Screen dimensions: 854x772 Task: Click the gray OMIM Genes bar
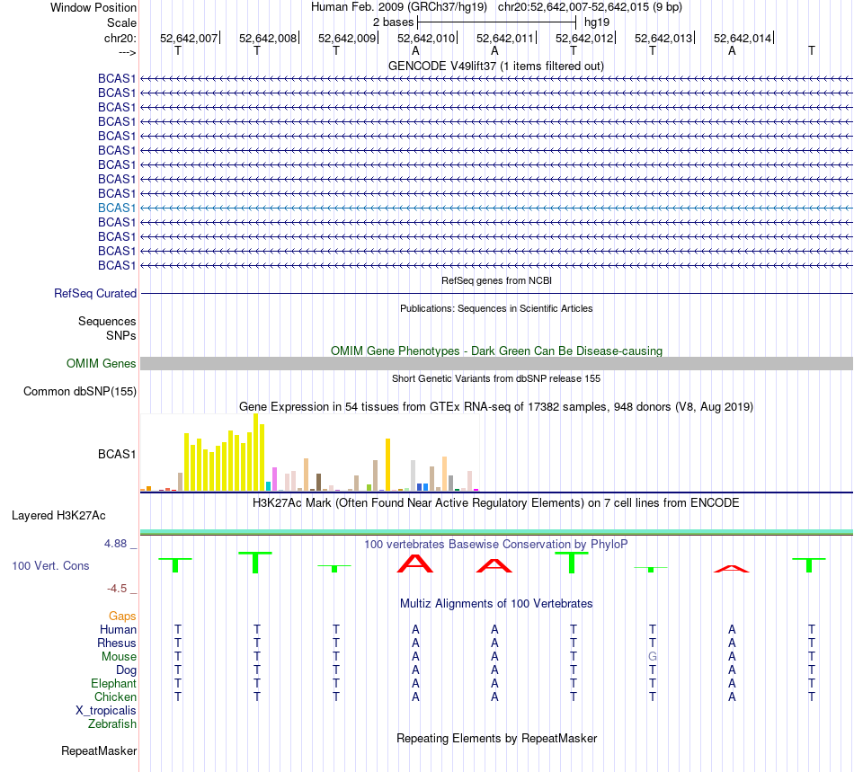pyautogui.click(x=496, y=364)
